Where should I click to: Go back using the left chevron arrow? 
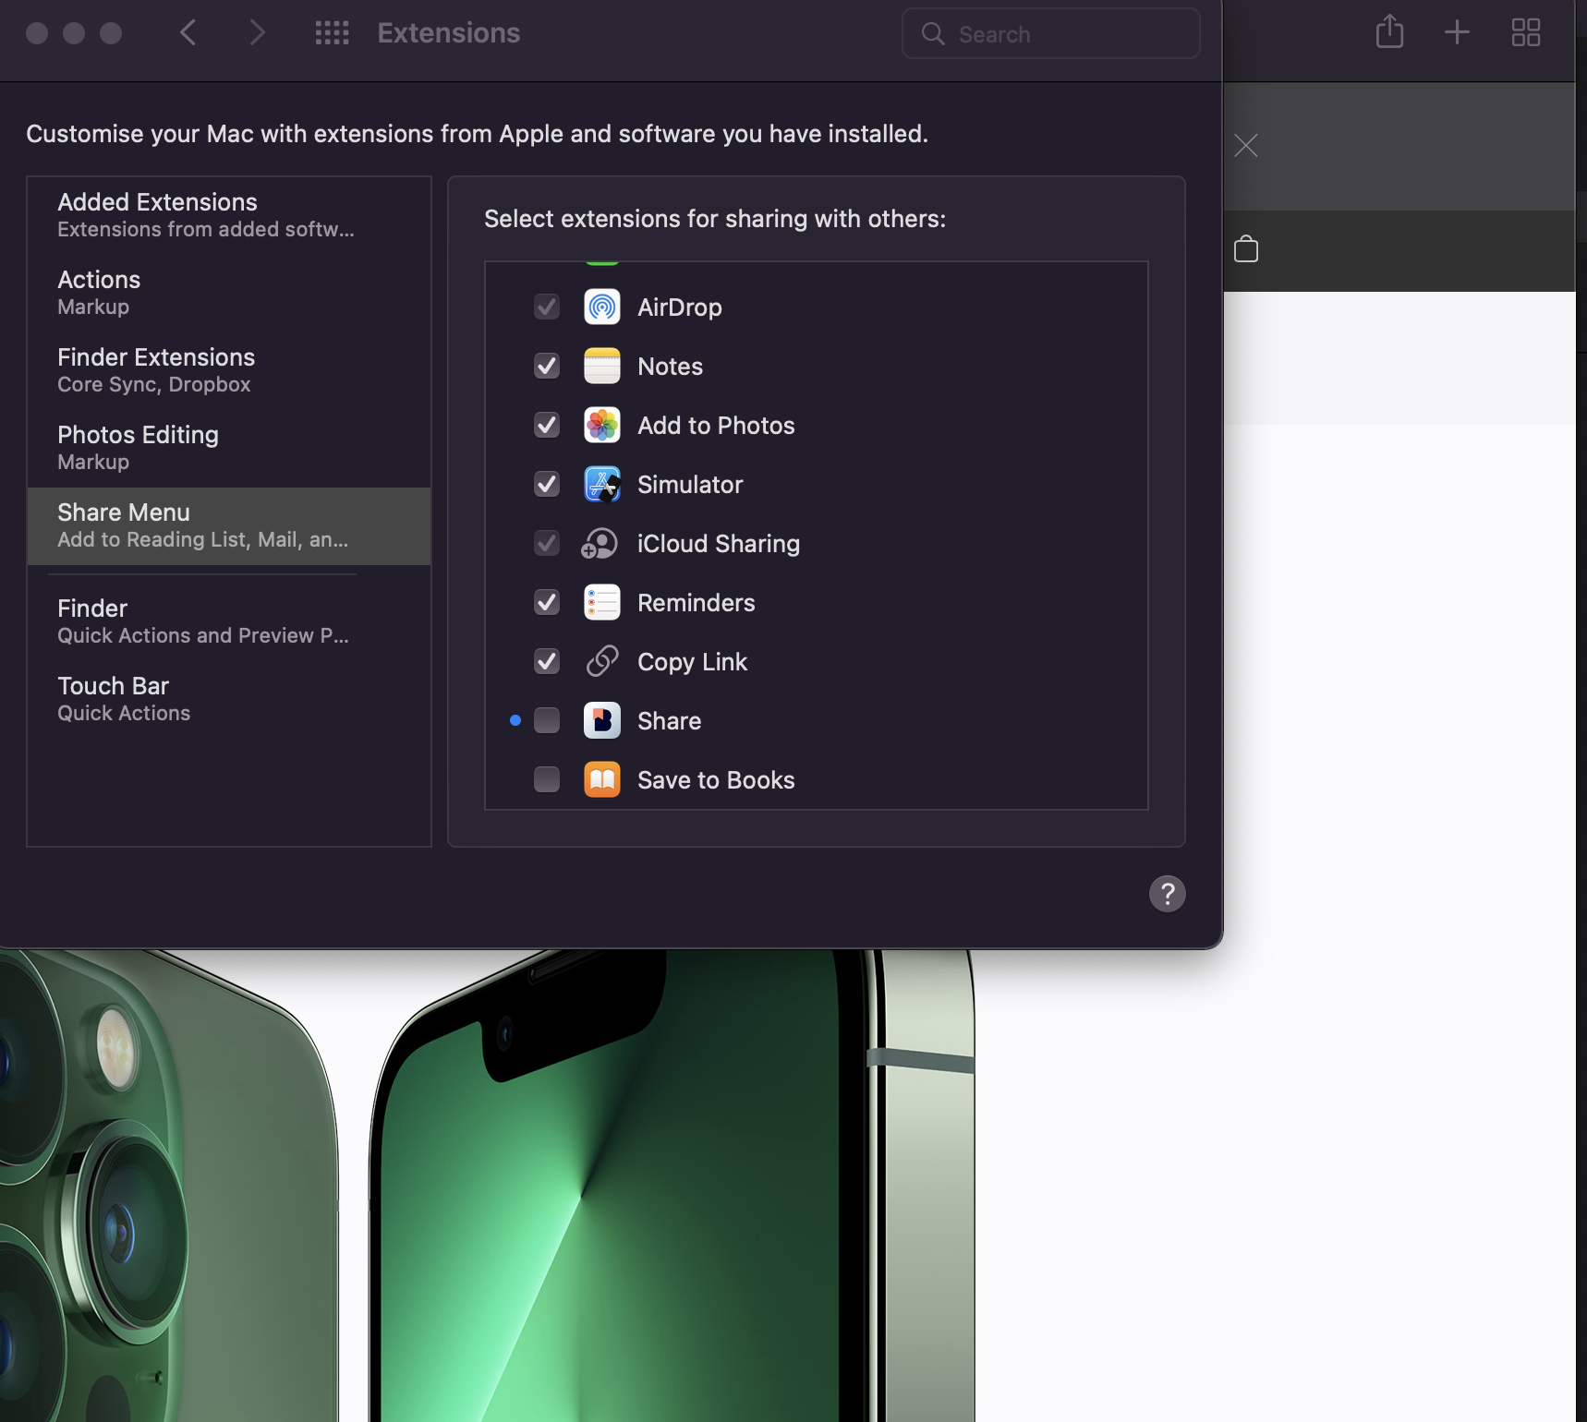tap(188, 33)
